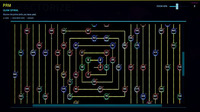Select the prime node 127
The height and width of the screenshot is (112, 200).
point(131,67)
